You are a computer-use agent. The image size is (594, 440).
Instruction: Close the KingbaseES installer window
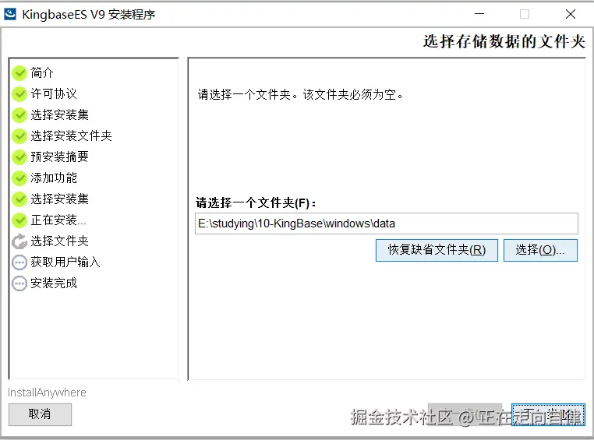[570, 14]
